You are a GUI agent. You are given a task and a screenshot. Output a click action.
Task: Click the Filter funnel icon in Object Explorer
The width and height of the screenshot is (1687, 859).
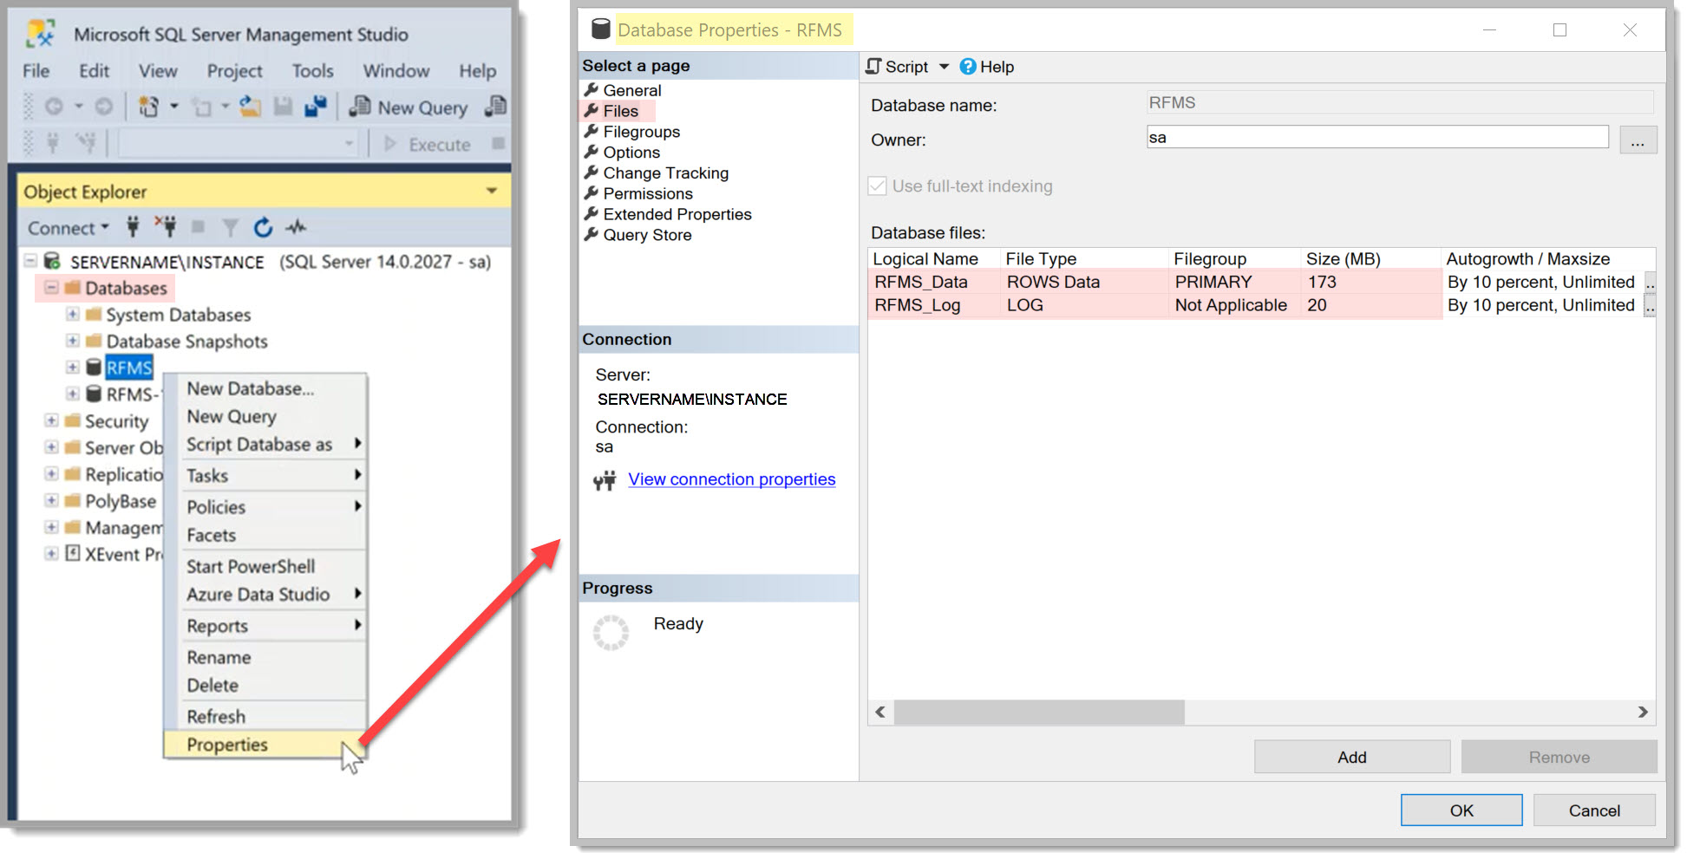tap(230, 228)
